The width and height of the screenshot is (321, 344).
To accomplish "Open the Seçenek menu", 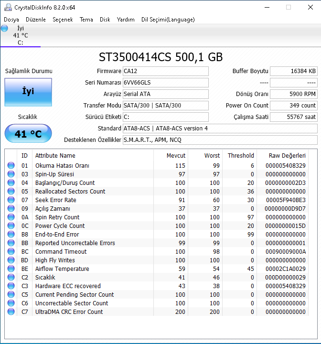I will click(63, 20).
